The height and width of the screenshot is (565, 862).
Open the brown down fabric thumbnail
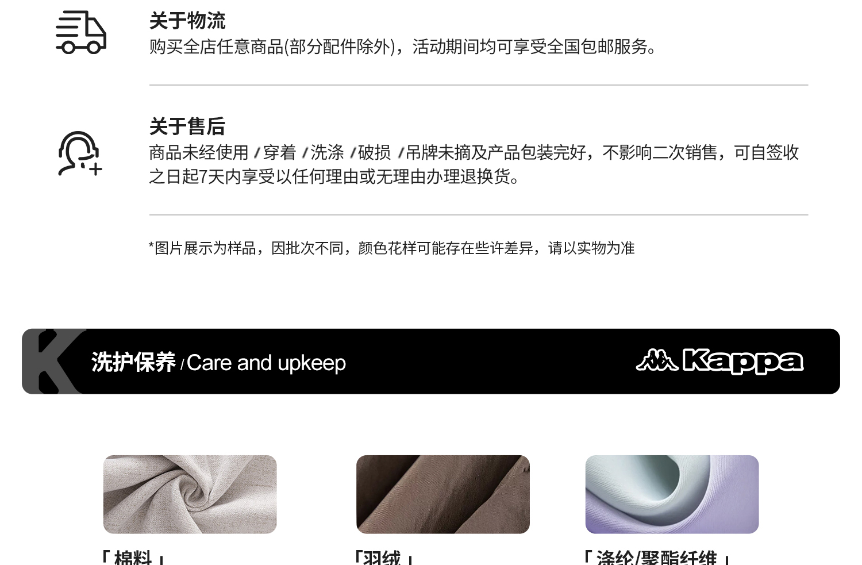(442, 494)
